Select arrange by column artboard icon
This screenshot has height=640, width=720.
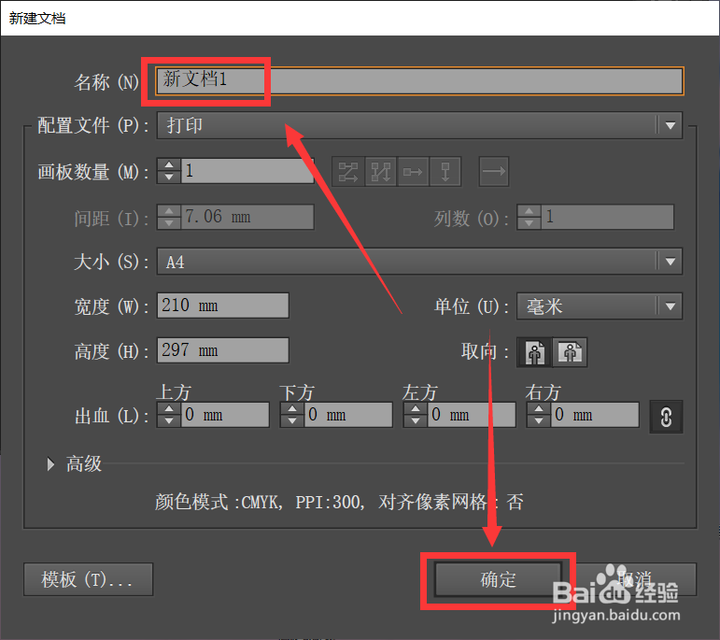(445, 172)
